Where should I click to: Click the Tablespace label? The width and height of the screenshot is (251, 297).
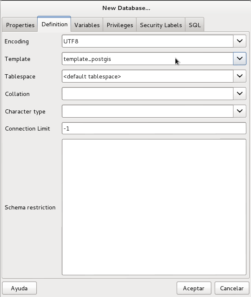pos(20,76)
